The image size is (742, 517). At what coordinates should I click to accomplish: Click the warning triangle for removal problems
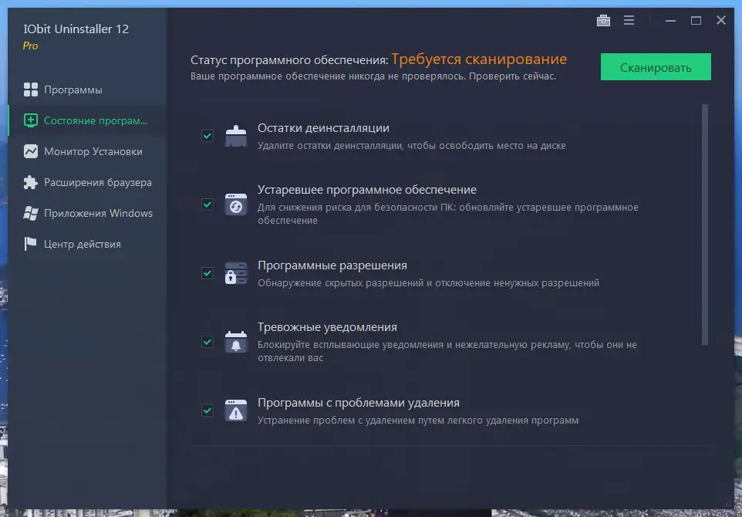[x=235, y=411]
